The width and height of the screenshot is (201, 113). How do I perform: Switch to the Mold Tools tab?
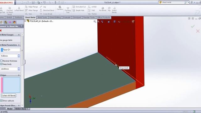tap(42, 18)
